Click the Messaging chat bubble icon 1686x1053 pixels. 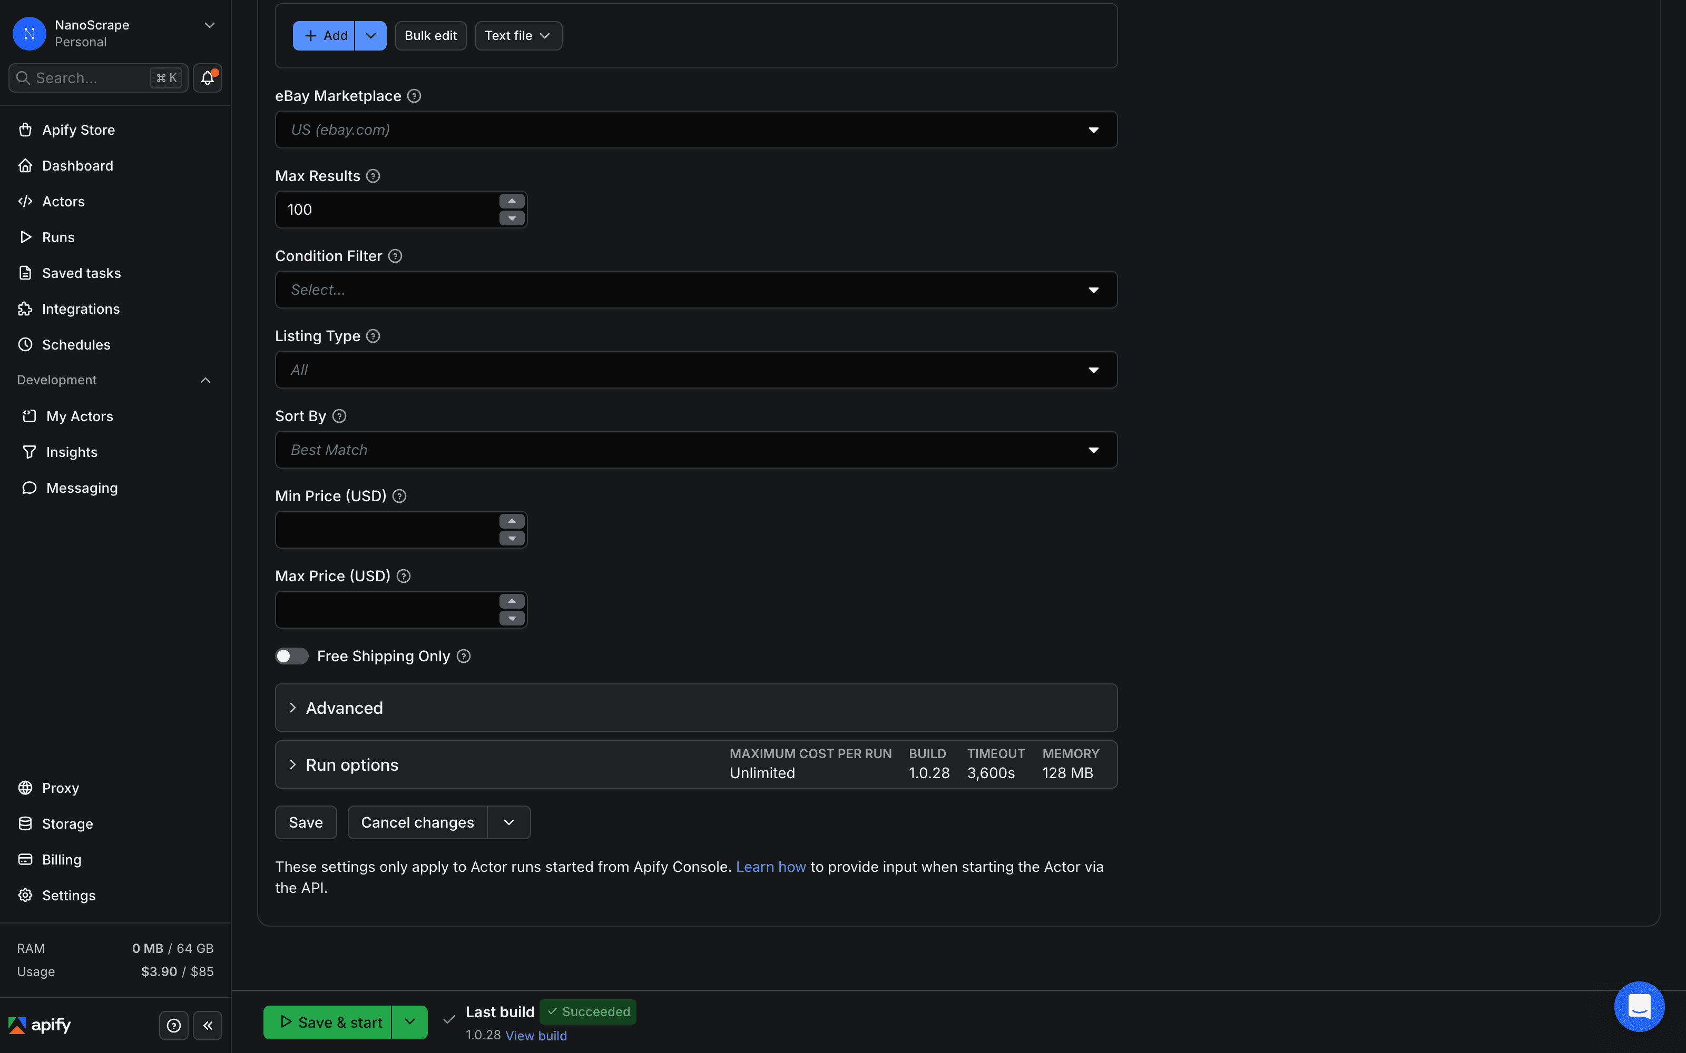tap(30, 488)
